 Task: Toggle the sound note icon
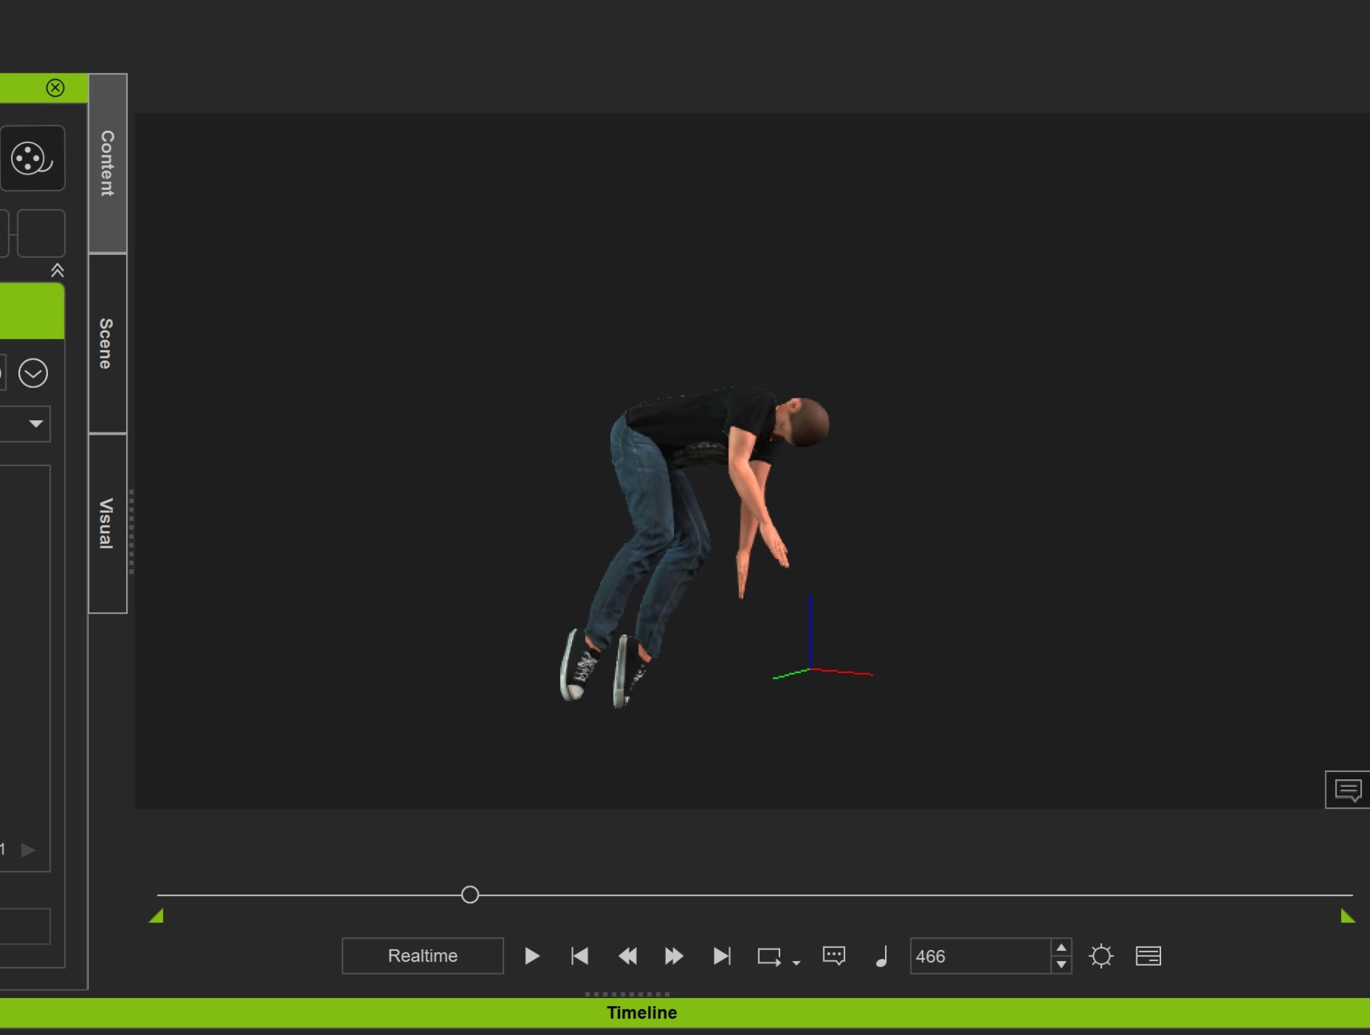click(882, 955)
